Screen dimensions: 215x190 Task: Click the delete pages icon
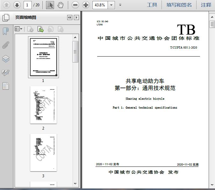[31, 29]
